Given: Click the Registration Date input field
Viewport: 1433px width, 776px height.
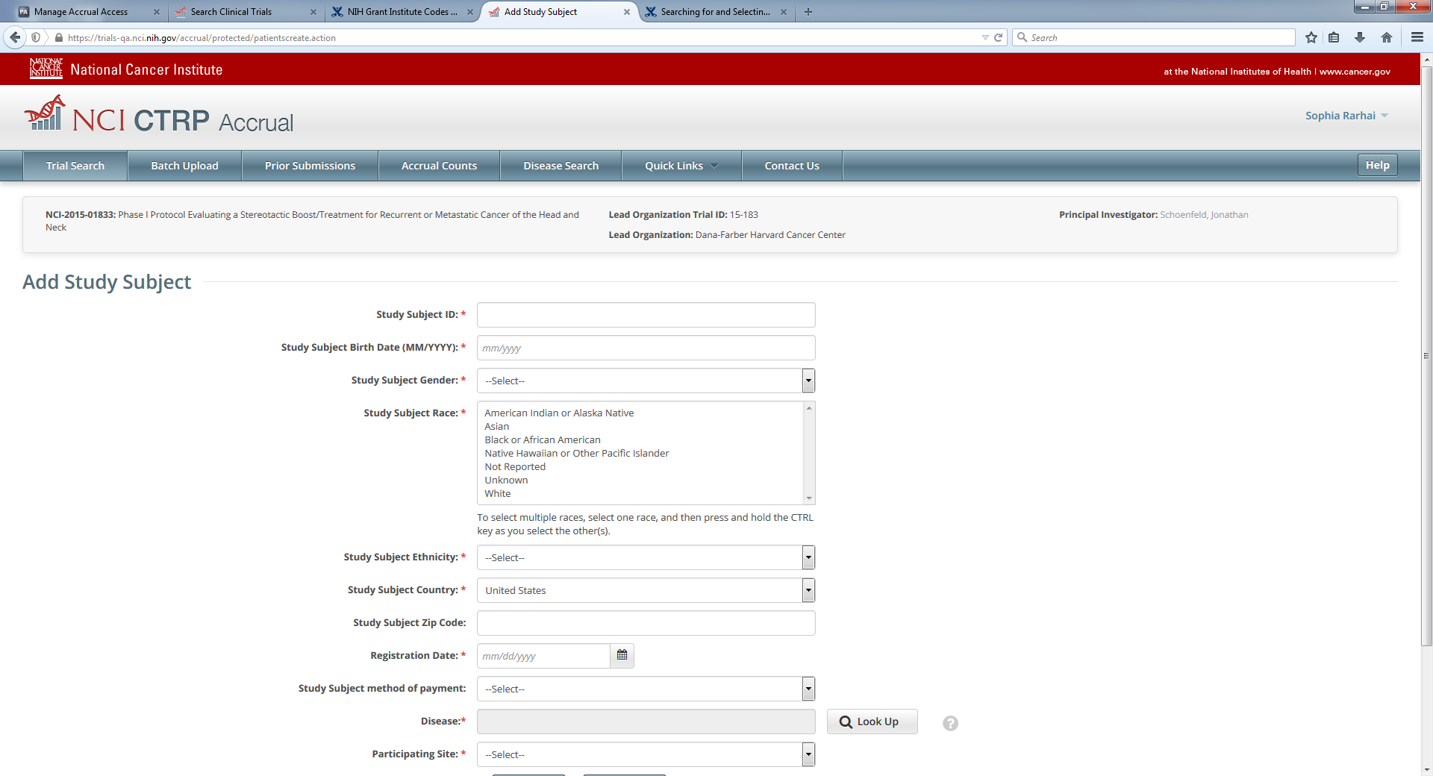Looking at the screenshot, I should pyautogui.click(x=543, y=656).
